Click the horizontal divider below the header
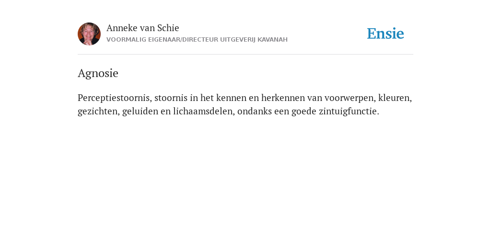Screen dimensions: 491x245 (x=245, y=55)
